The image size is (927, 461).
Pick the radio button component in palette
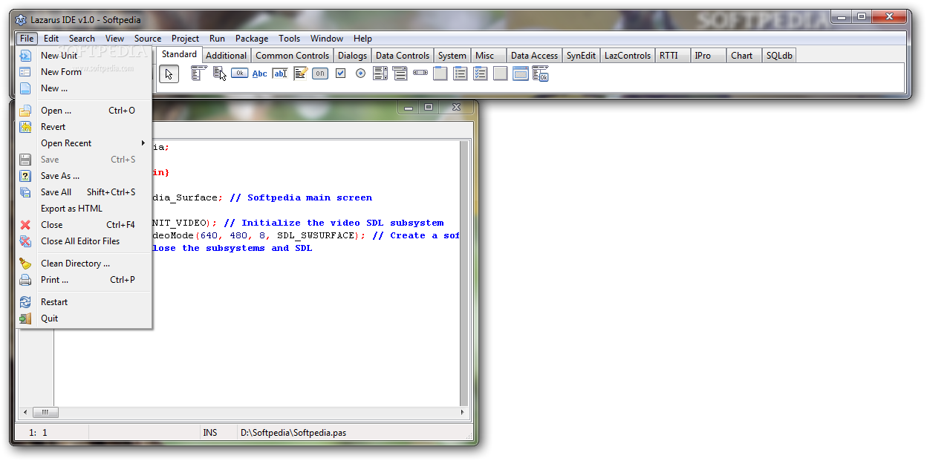(360, 73)
